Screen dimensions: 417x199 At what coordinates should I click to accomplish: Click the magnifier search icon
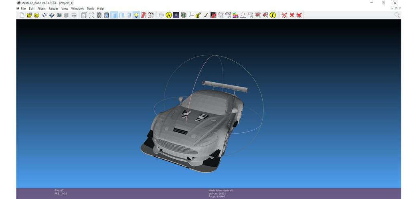[397, 15]
